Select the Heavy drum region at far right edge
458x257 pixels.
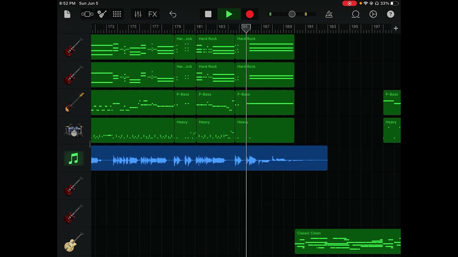click(392, 131)
